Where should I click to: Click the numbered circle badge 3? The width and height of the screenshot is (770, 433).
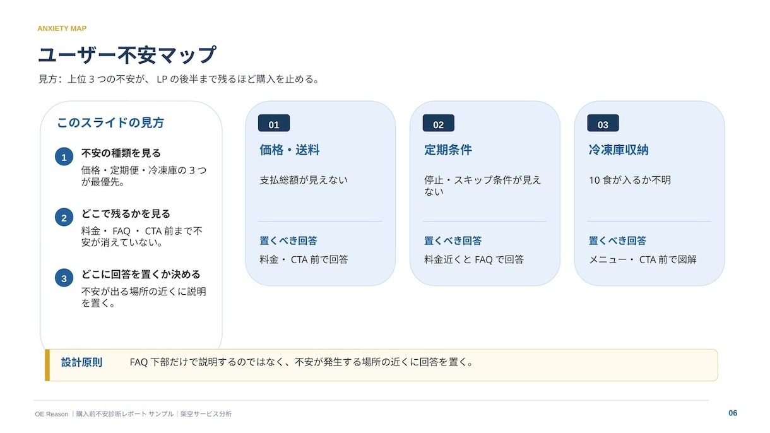point(64,278)
